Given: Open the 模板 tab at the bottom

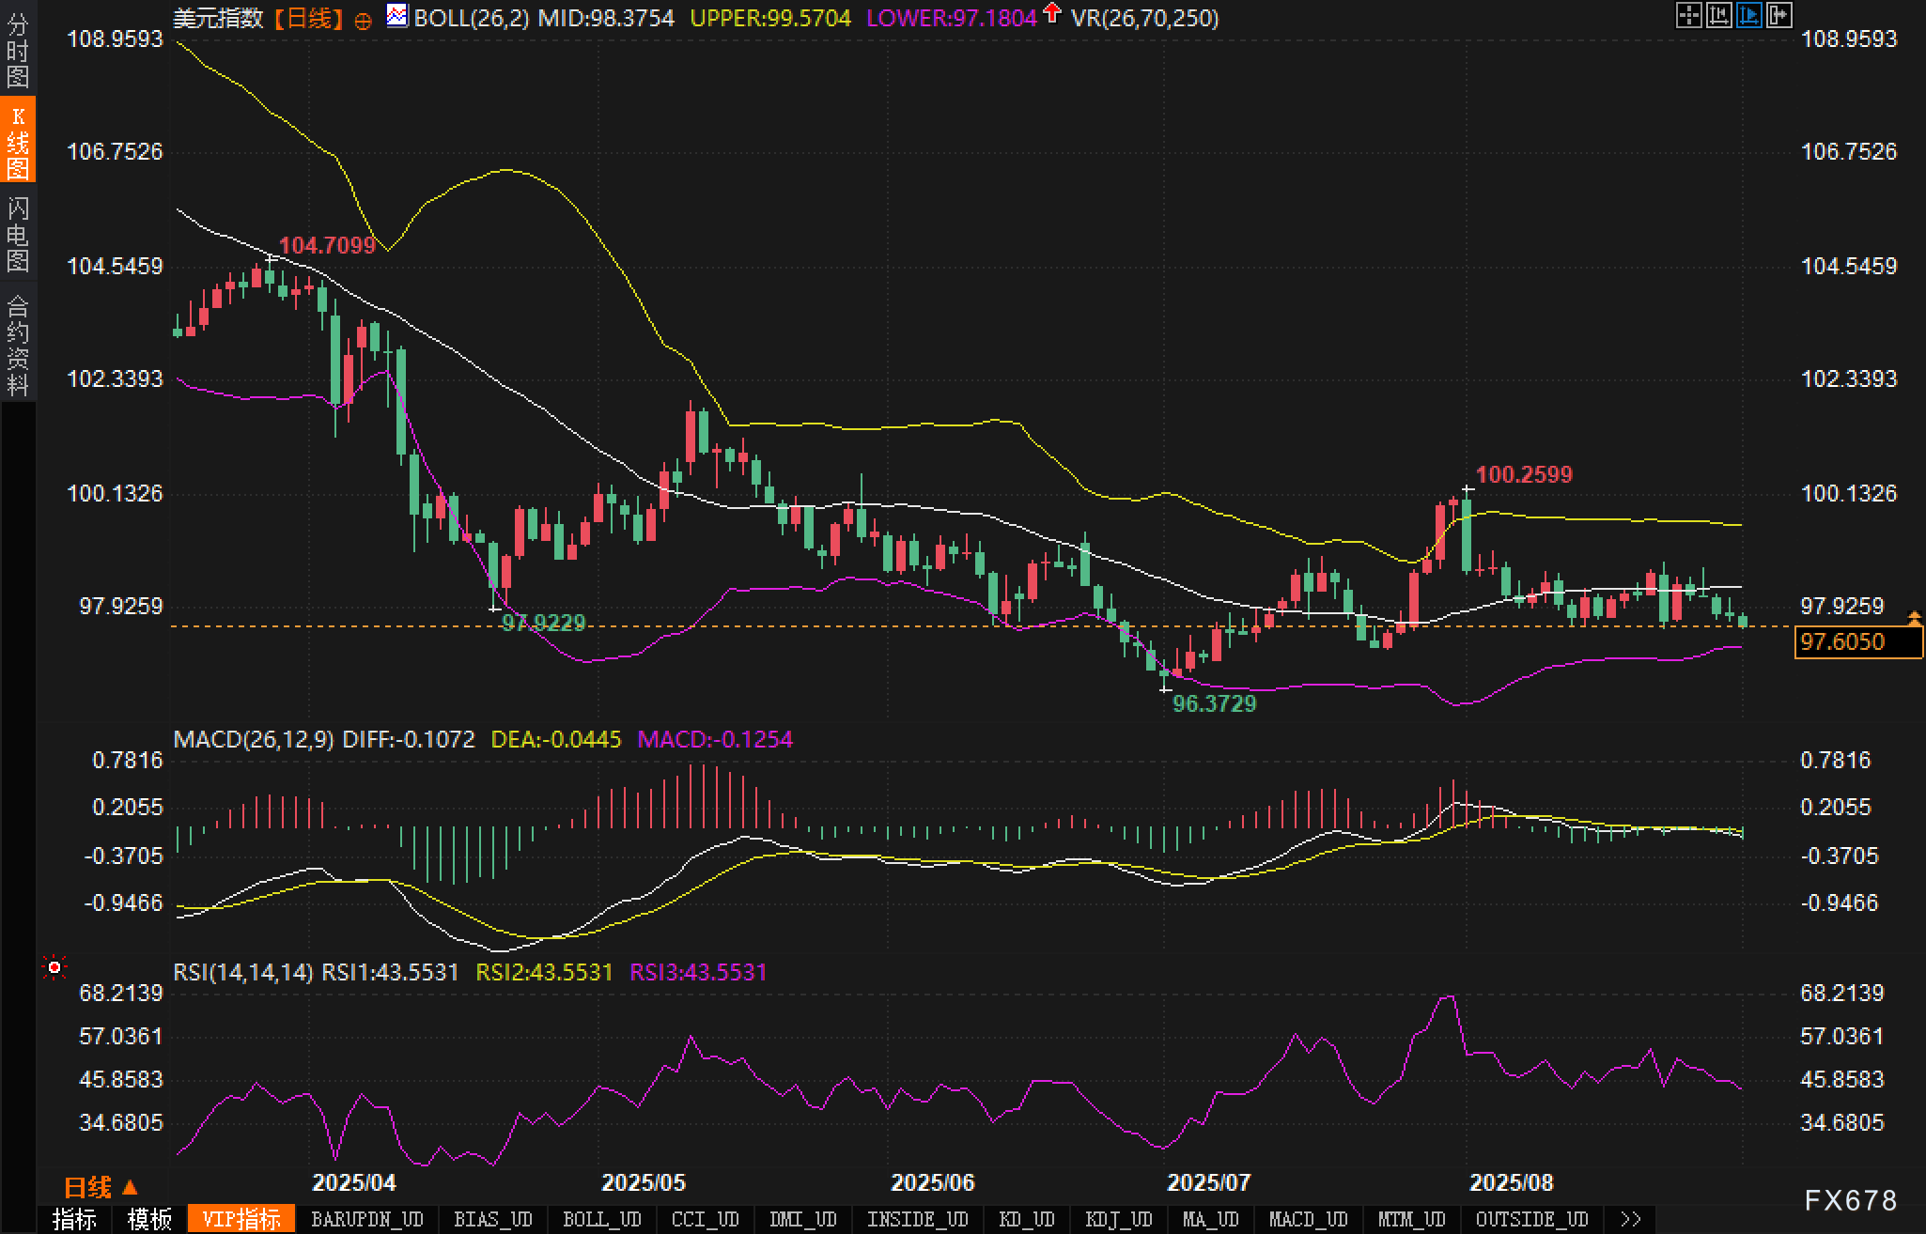Looking at the screenshot, I should pyautogui.click(x=148, y=1219).
